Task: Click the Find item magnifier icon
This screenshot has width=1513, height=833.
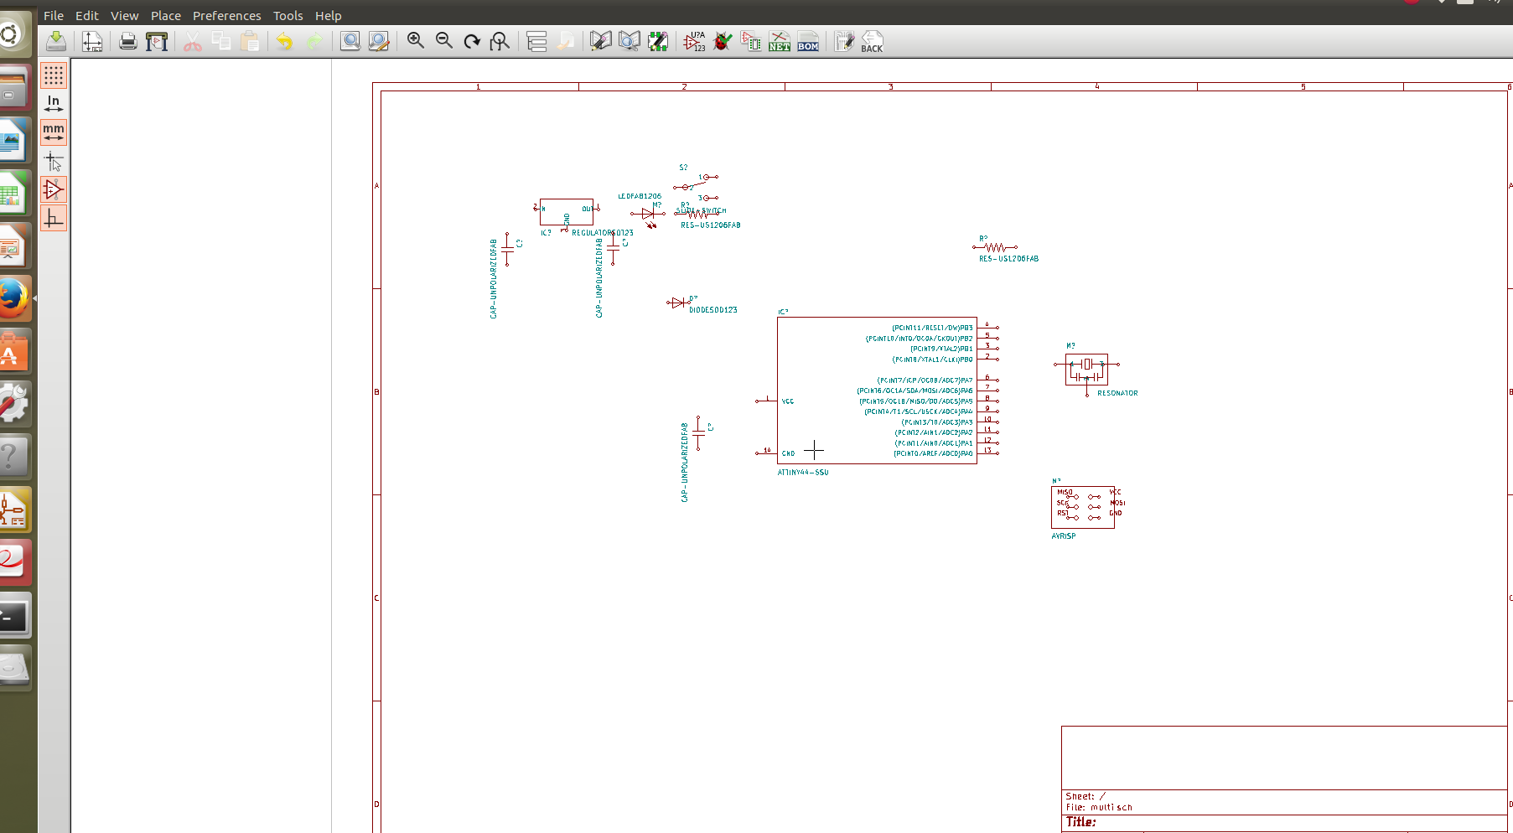Action: [x=350, y=41]
